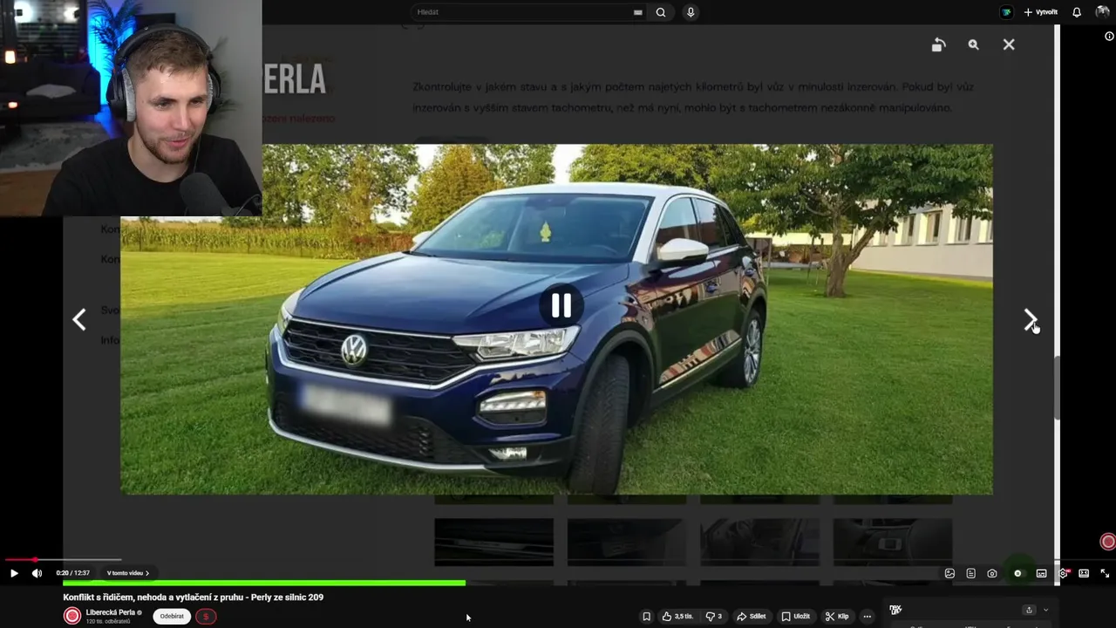1116x628 pixels.
Task: Click the share icon in the side panel
Action: point(1029,610)
